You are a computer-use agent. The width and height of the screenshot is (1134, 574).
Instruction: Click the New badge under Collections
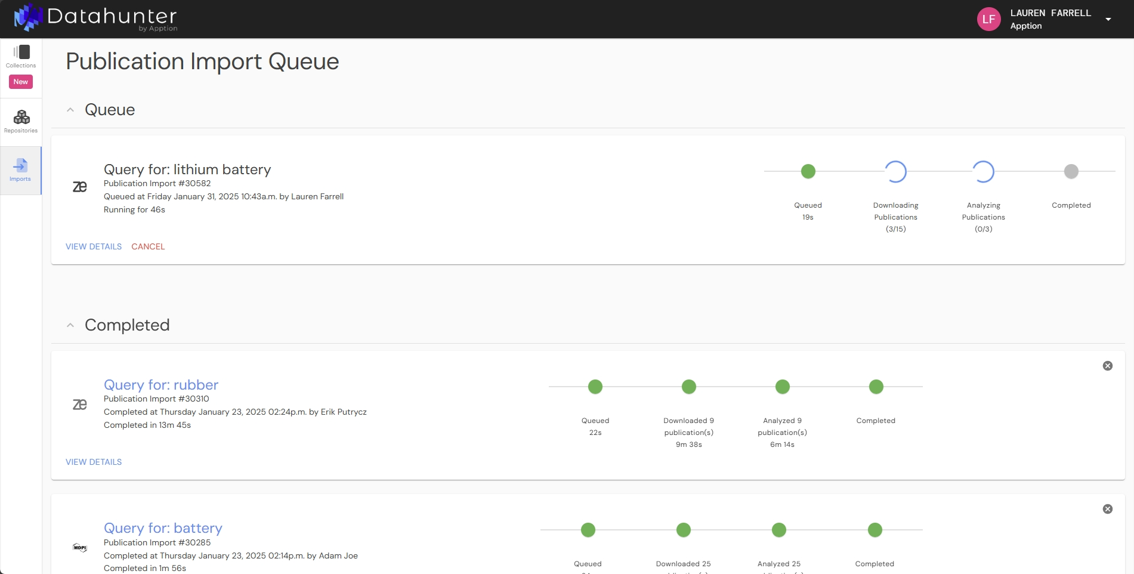click(21, 82)
